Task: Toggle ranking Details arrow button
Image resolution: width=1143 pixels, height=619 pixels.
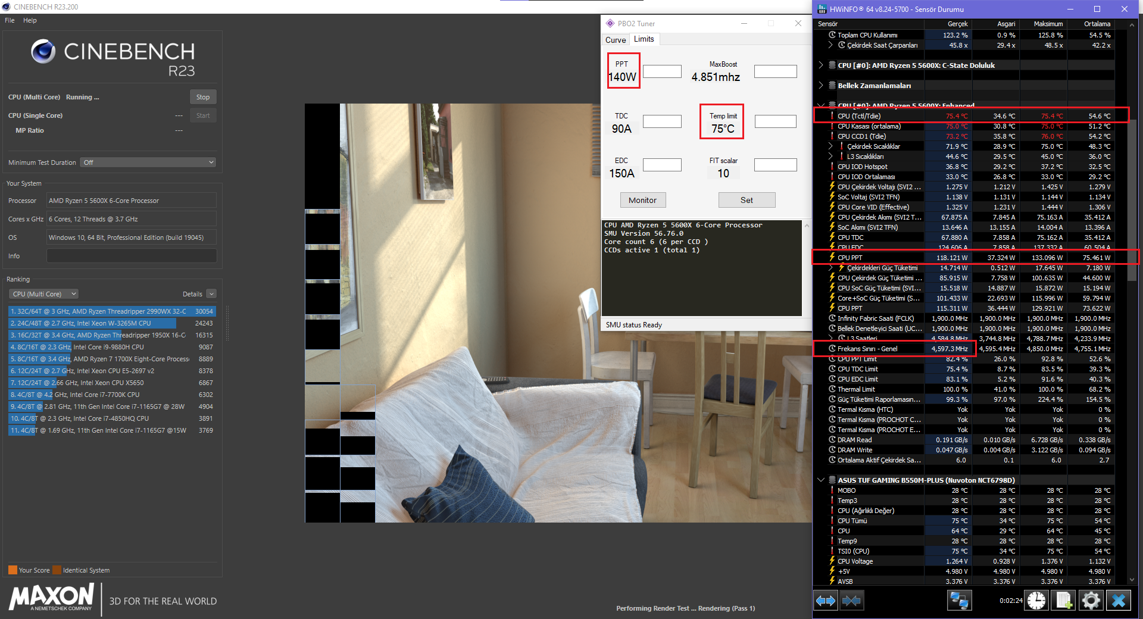Action: [211, 294]
